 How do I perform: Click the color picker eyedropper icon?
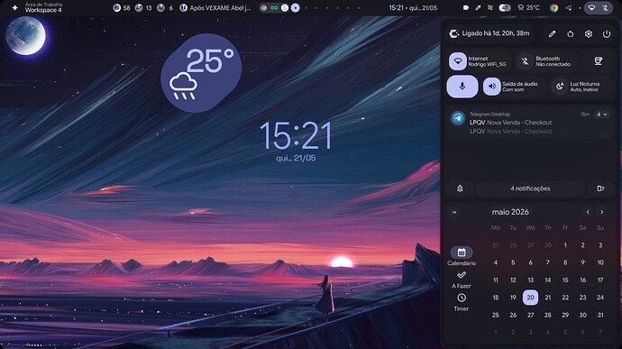(479, 8)
